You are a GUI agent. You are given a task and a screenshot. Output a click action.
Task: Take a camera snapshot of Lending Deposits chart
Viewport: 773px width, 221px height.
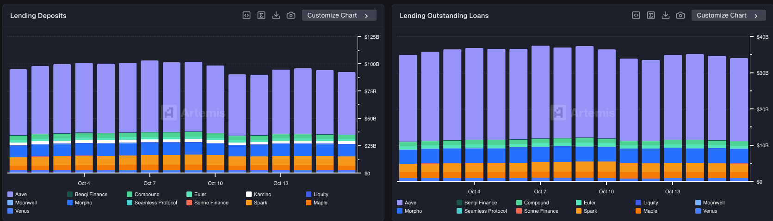pyautogui.click(x=291, y=15)
